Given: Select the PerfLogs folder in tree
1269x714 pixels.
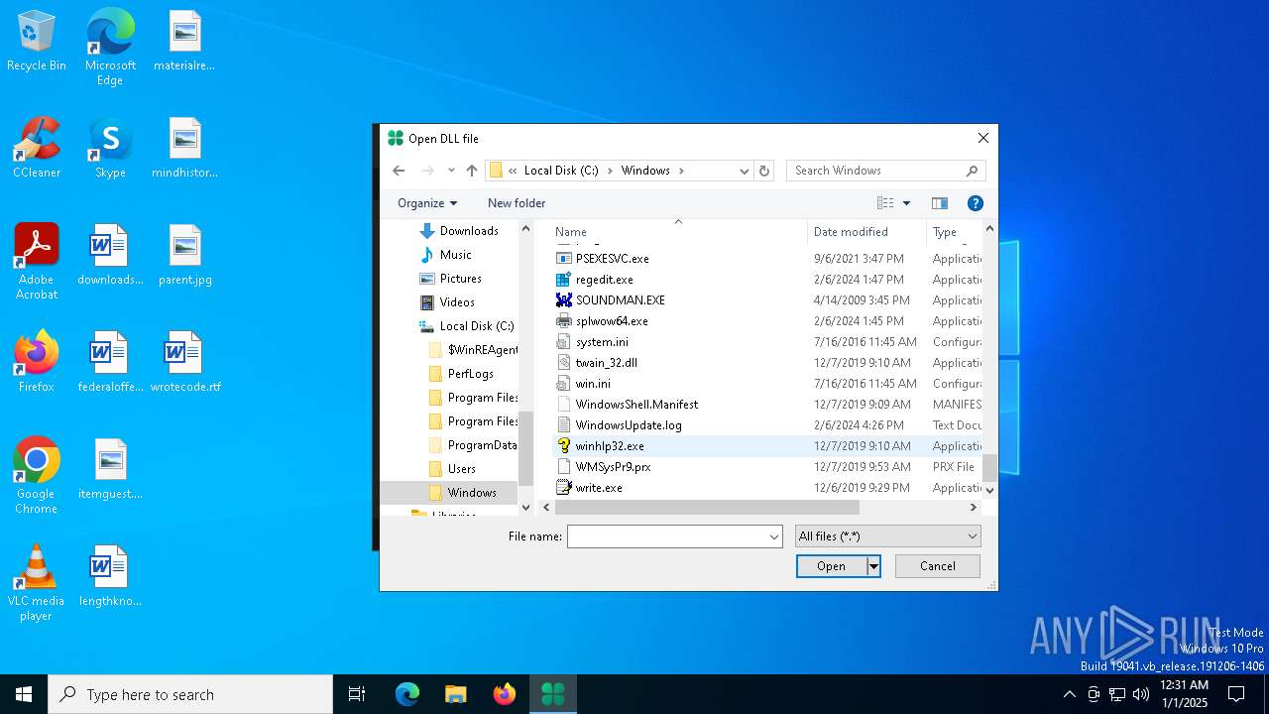Looking at the screenshot, I should [462, 374].
